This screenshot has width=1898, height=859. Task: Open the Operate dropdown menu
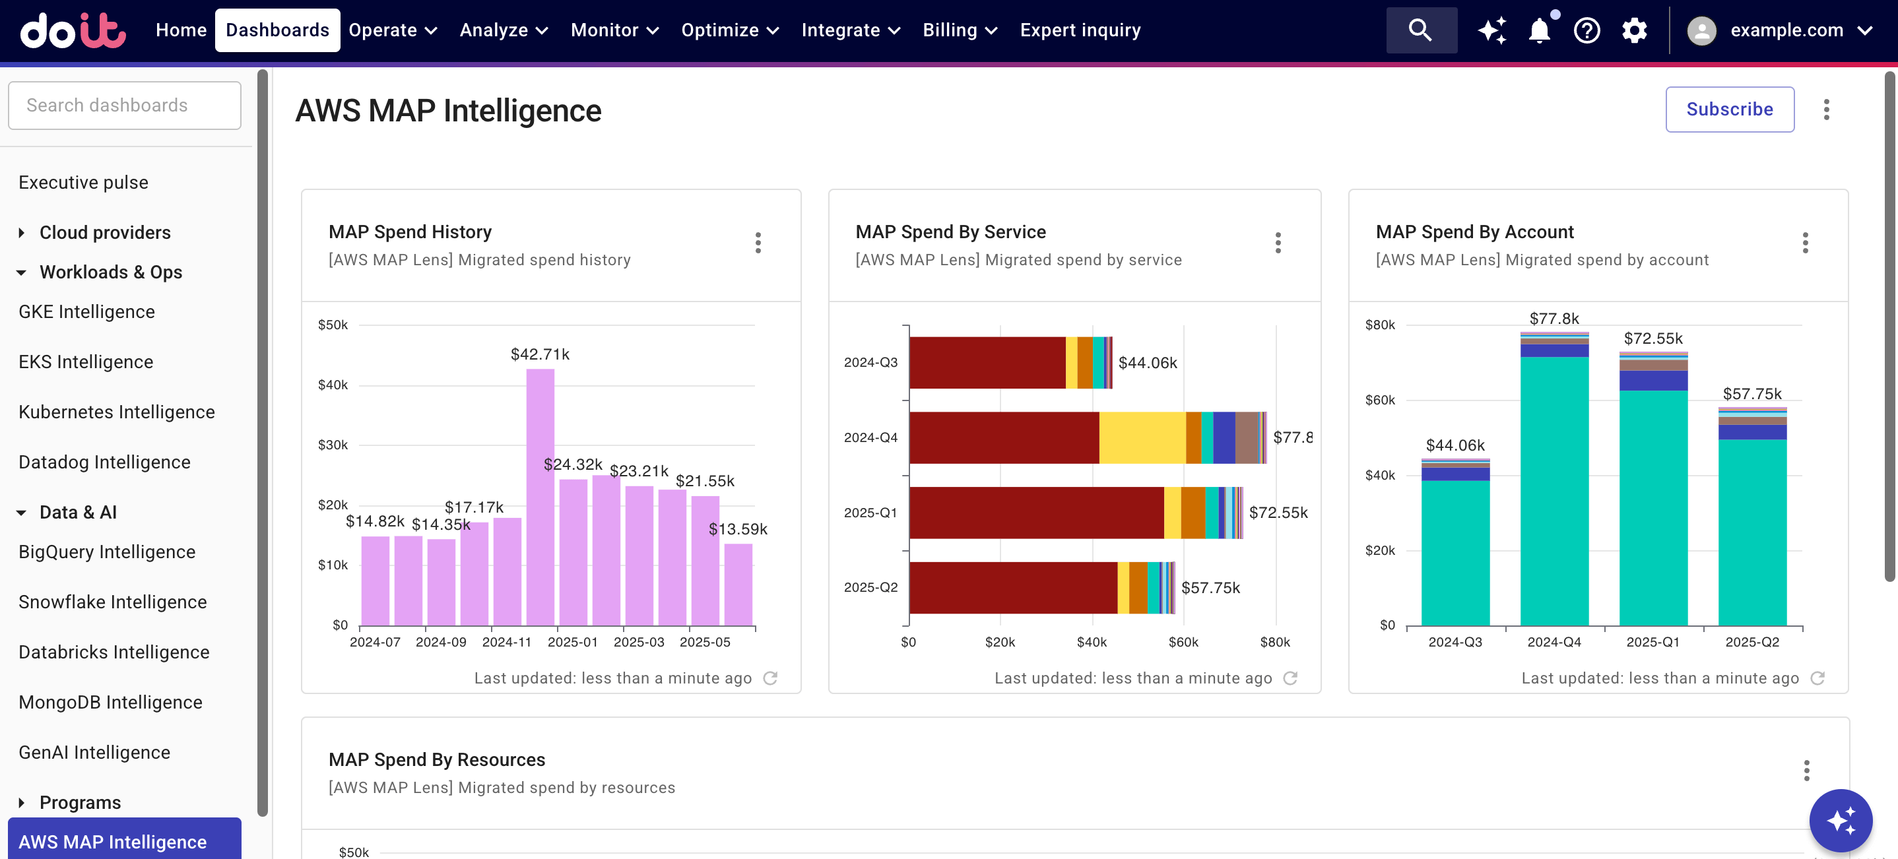[392, 30]
